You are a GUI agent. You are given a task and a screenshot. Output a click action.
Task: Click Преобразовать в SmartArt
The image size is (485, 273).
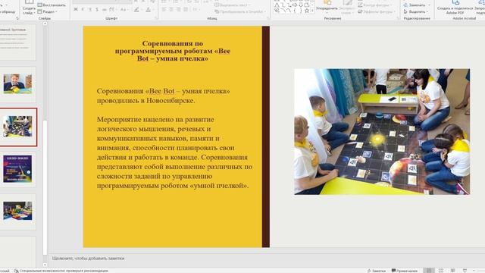coord(240,11)
